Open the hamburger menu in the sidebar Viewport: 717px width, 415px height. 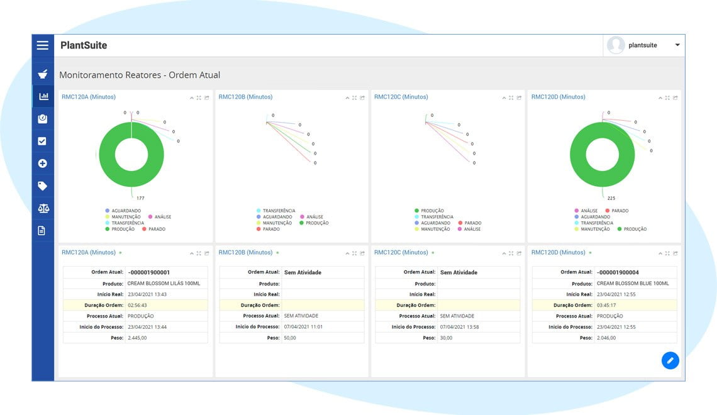43,45
